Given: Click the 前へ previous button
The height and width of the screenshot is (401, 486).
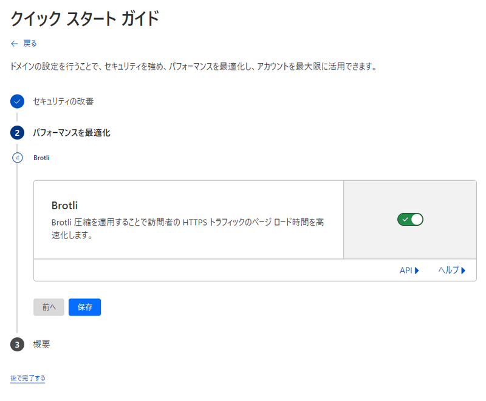Looking at the screenshot, I should (x=49, y=307).
